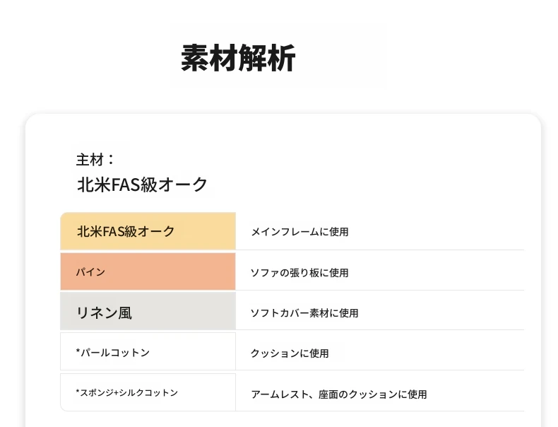
Task: Click the 素材解析 page title
Action: (x=238, y=58)
